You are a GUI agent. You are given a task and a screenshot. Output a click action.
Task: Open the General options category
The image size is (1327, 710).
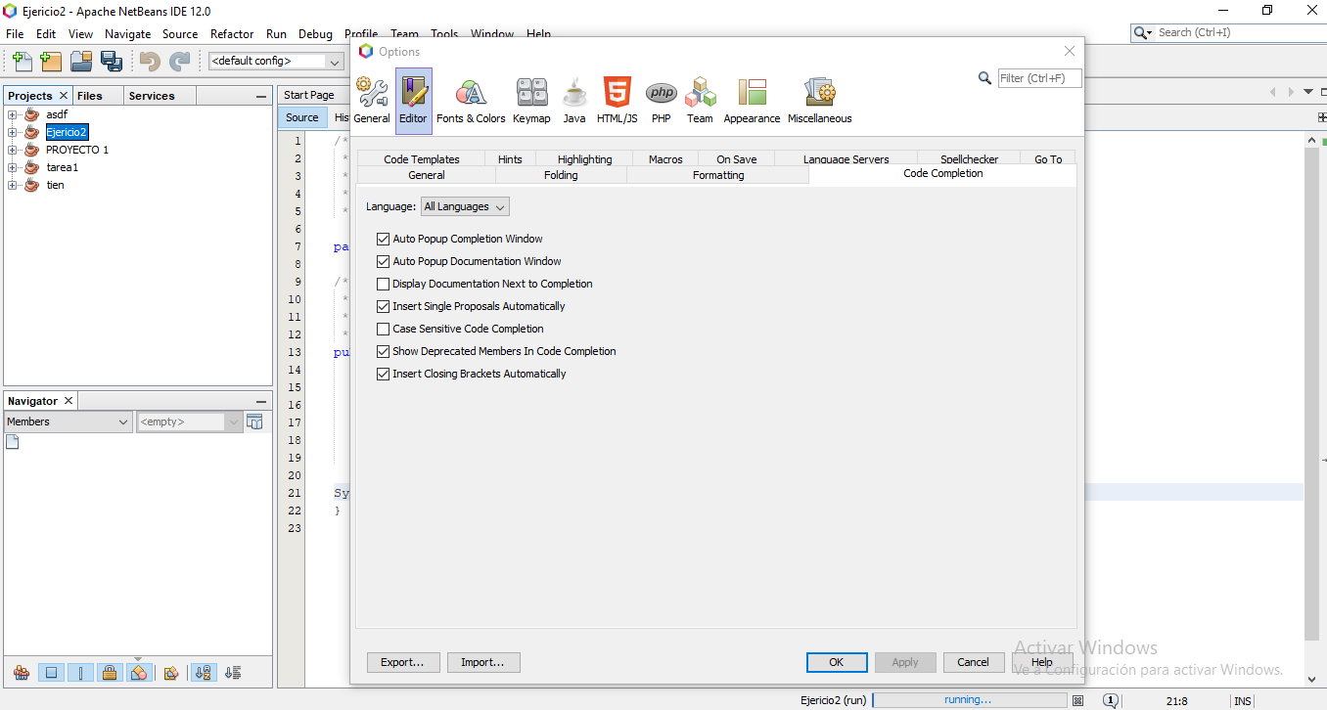pyautogui.click(x=372, y=101)
